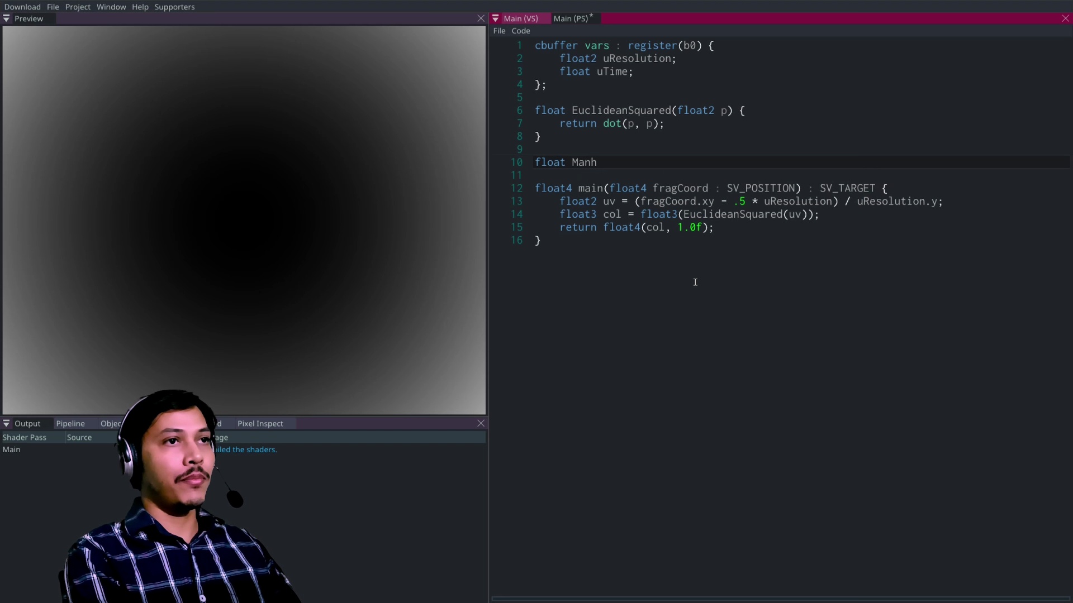
Task: Click the horizontal scrollbar below the code
Action: 780,599
